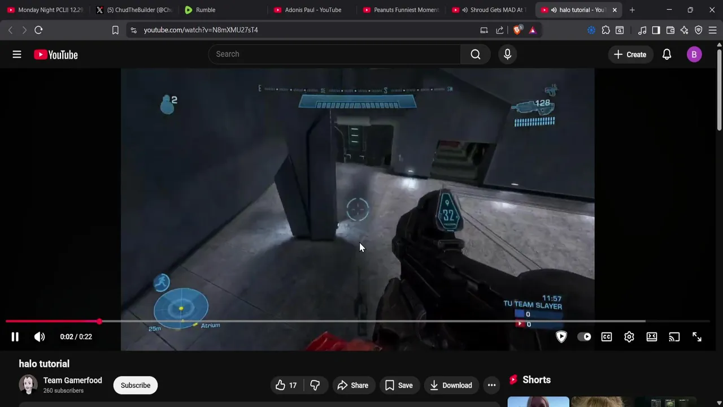Open a new browser tab

pyautogui.click(x=632, y=10)
